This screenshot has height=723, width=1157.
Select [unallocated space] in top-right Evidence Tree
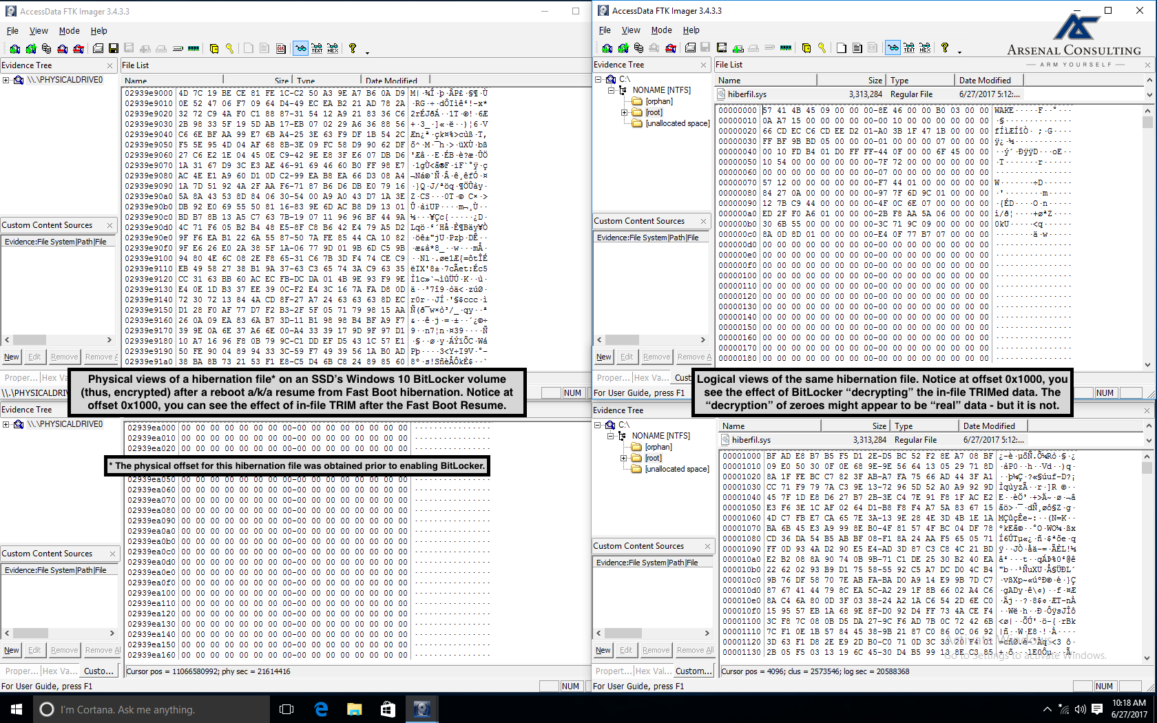[x=677, y=123]
